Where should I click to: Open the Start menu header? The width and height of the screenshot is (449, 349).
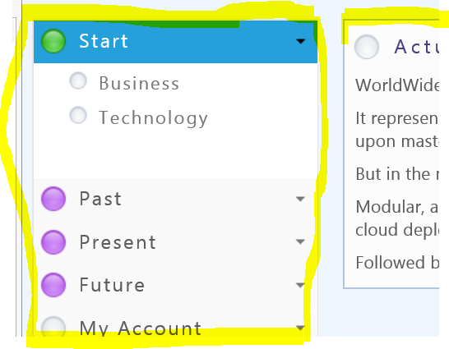pyautogui.click(x=175, y=42)
